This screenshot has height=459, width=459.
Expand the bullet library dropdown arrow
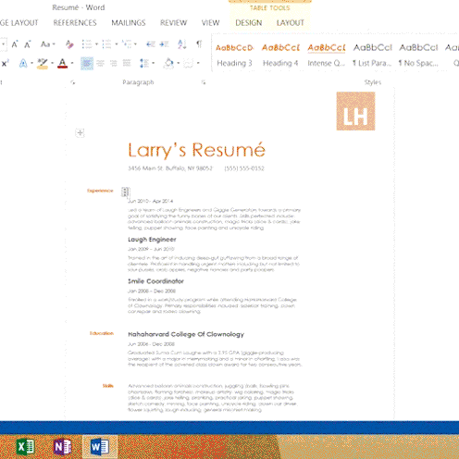[x=96, y=44]
